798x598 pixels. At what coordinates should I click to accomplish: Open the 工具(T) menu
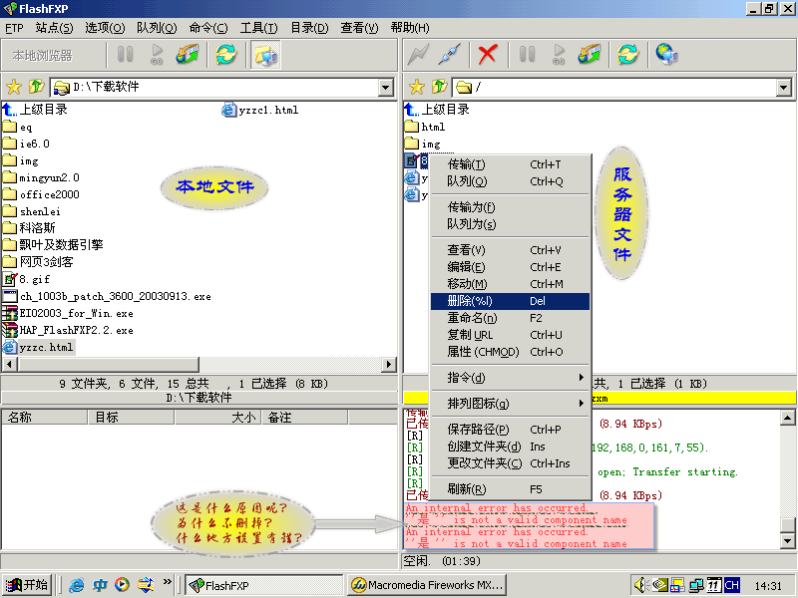click(x=259, y=28)
